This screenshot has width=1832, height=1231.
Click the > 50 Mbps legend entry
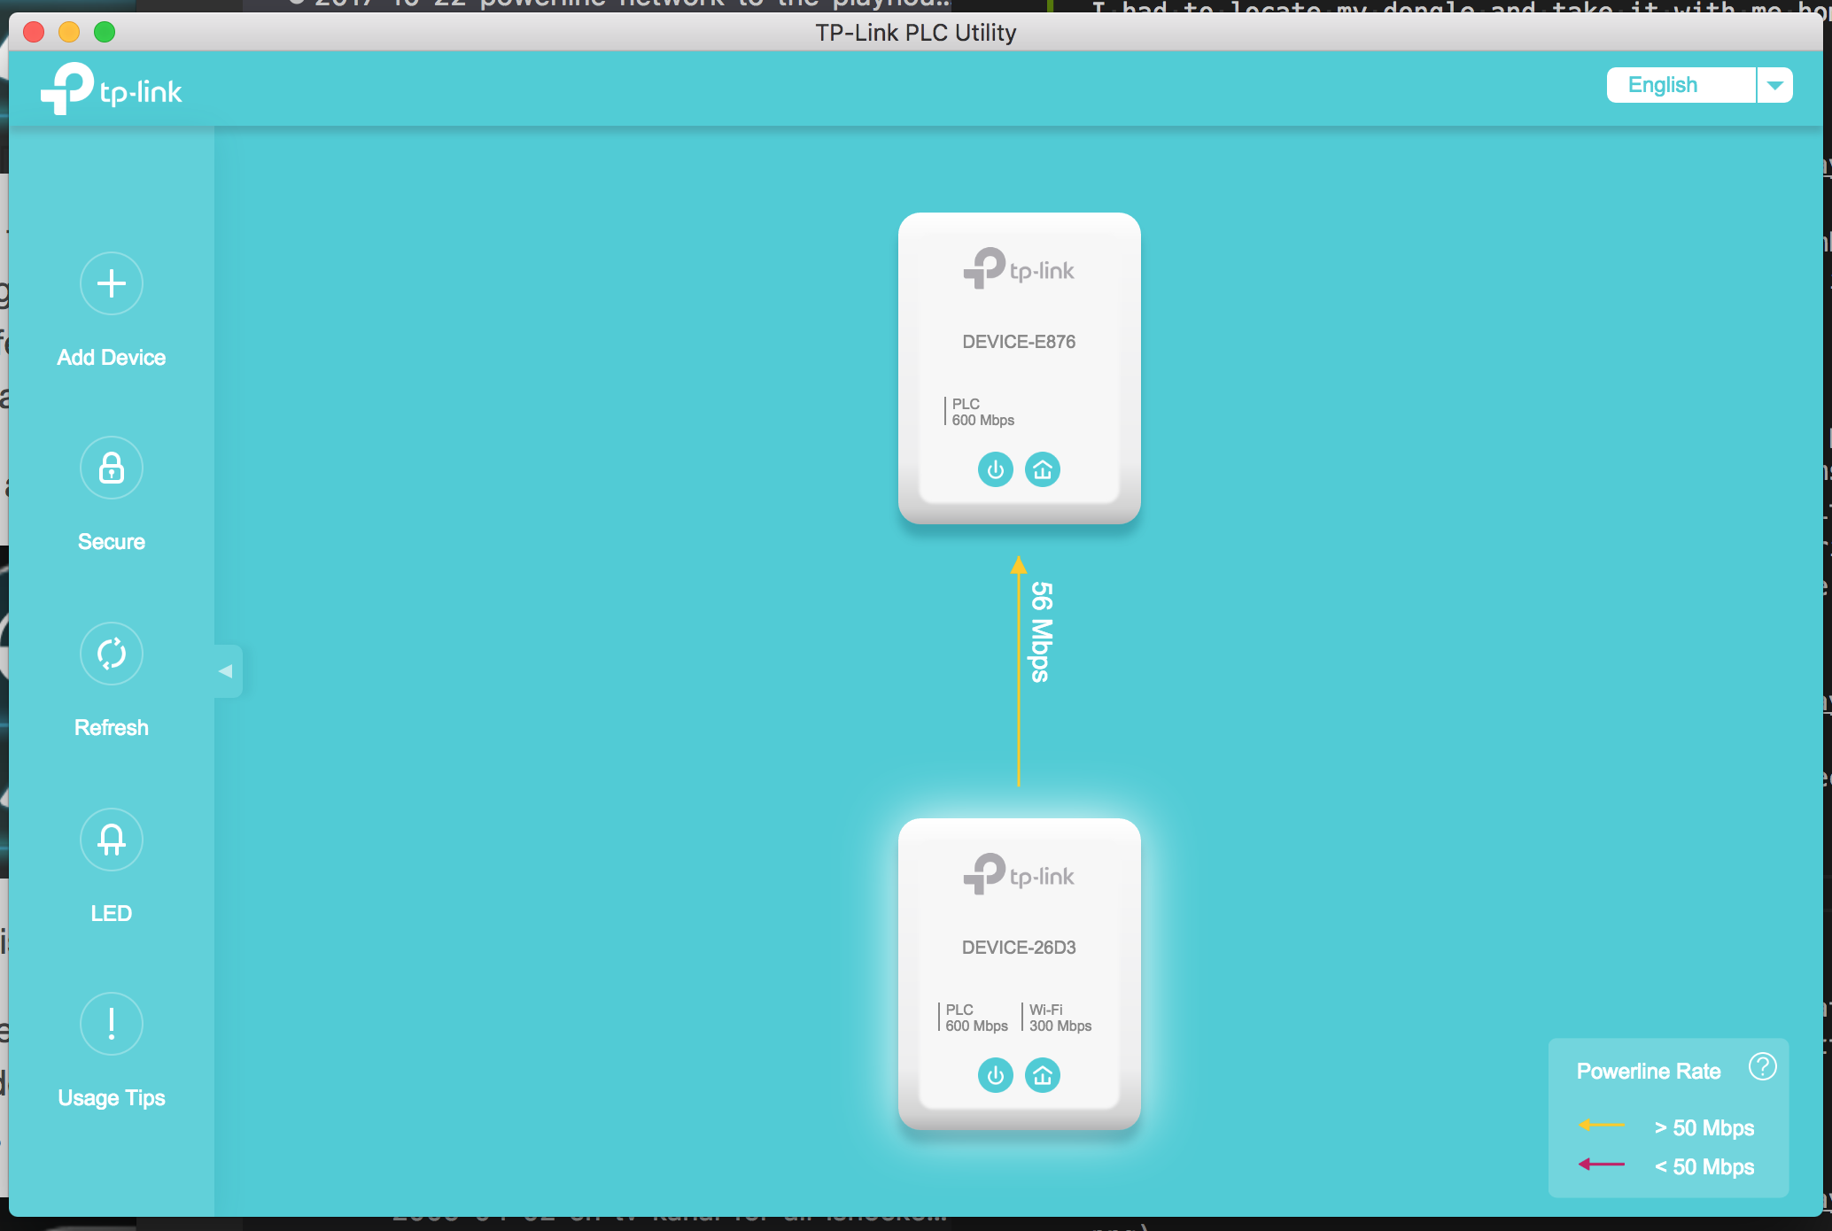[x=1704, y=1128]
